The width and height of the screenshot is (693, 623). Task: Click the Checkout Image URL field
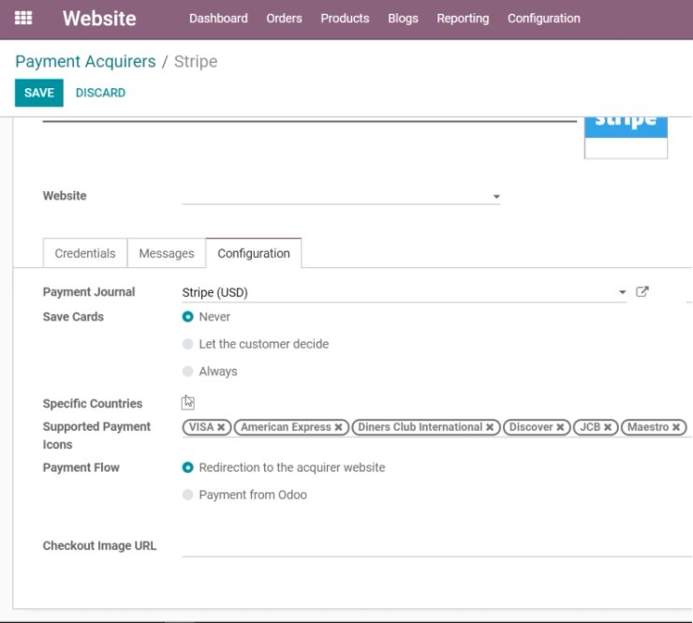click(436, 546)
